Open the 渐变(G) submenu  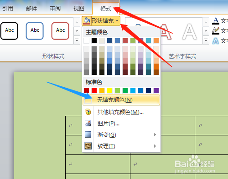coord(121,134)
